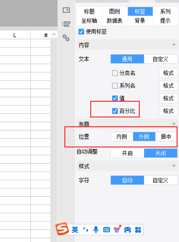Set label position to 外侧
Viewport: 179px width, 242px height.
coord(144,137)
